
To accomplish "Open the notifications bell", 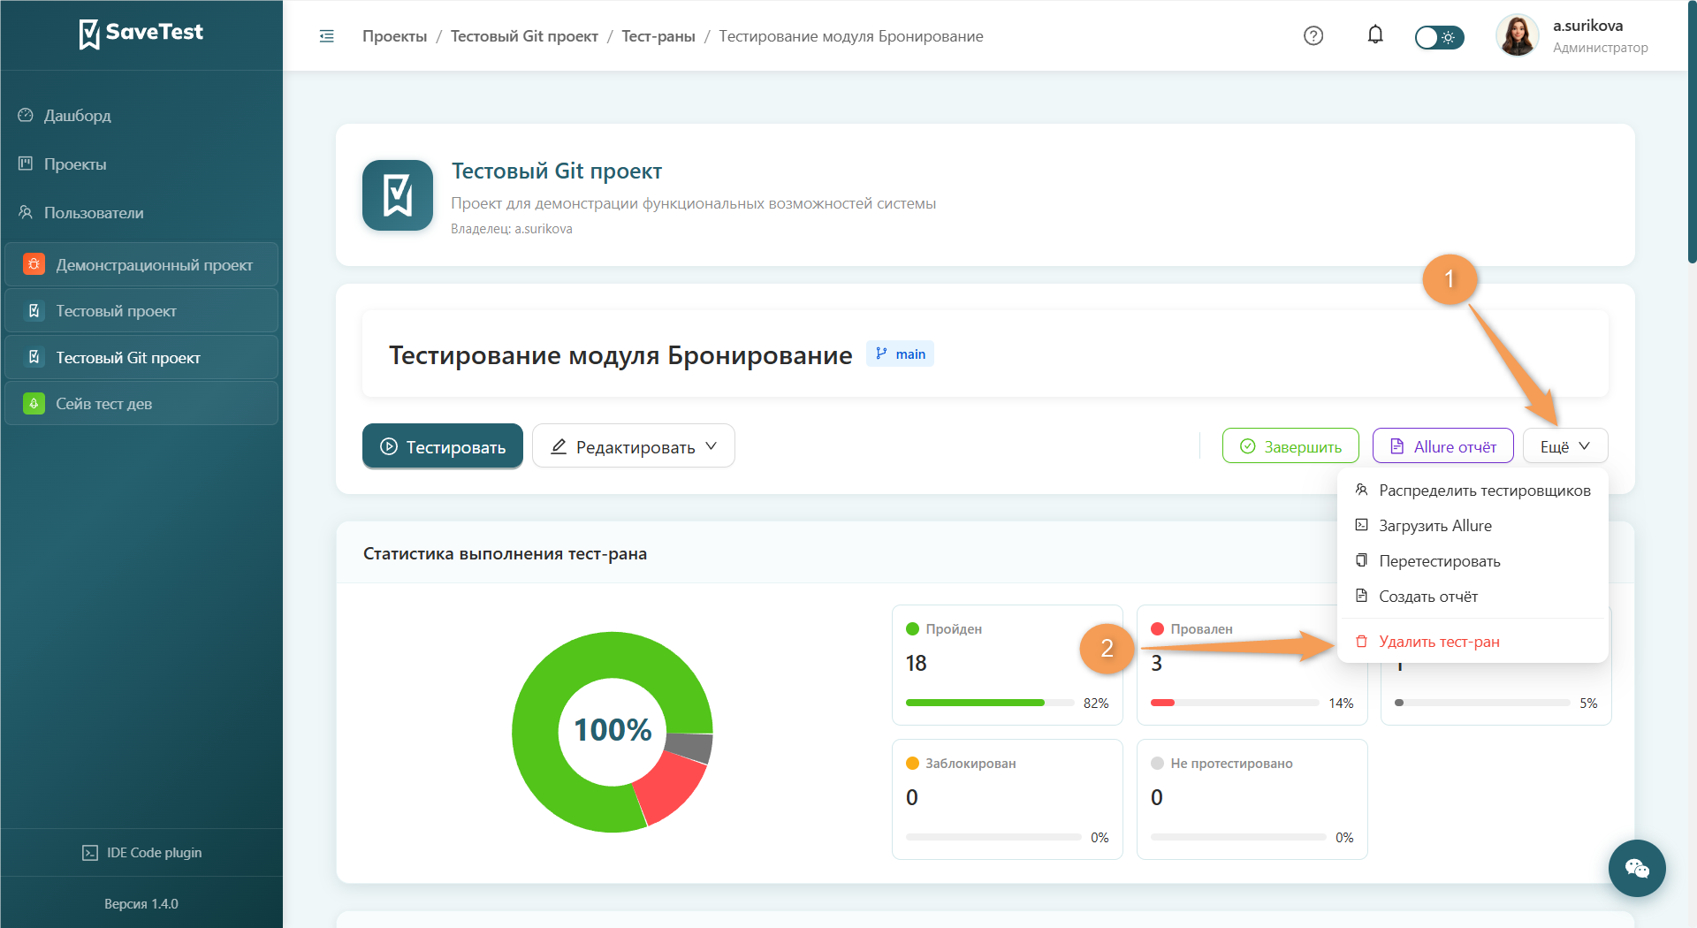I will (1375, 35).
